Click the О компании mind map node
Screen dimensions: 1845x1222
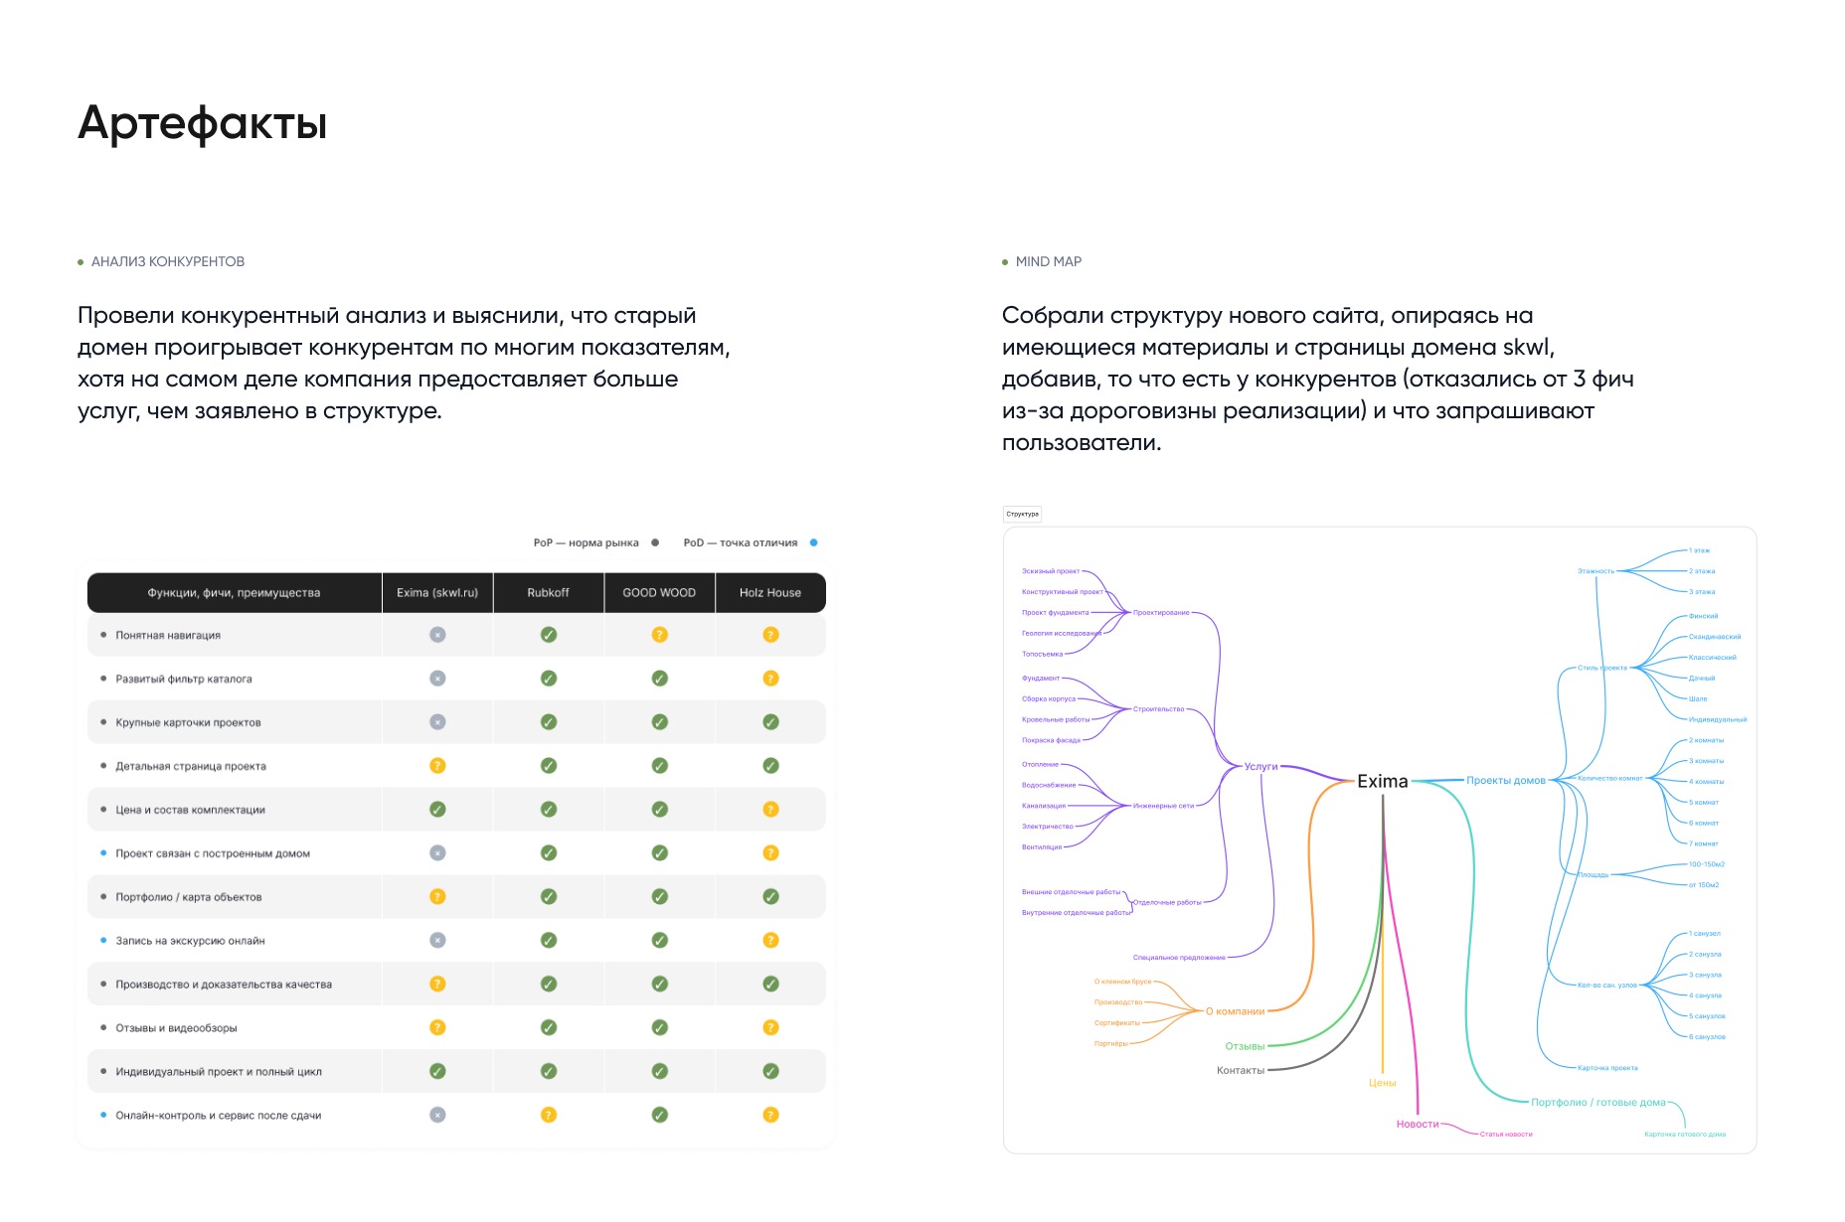(1236, 1012)
